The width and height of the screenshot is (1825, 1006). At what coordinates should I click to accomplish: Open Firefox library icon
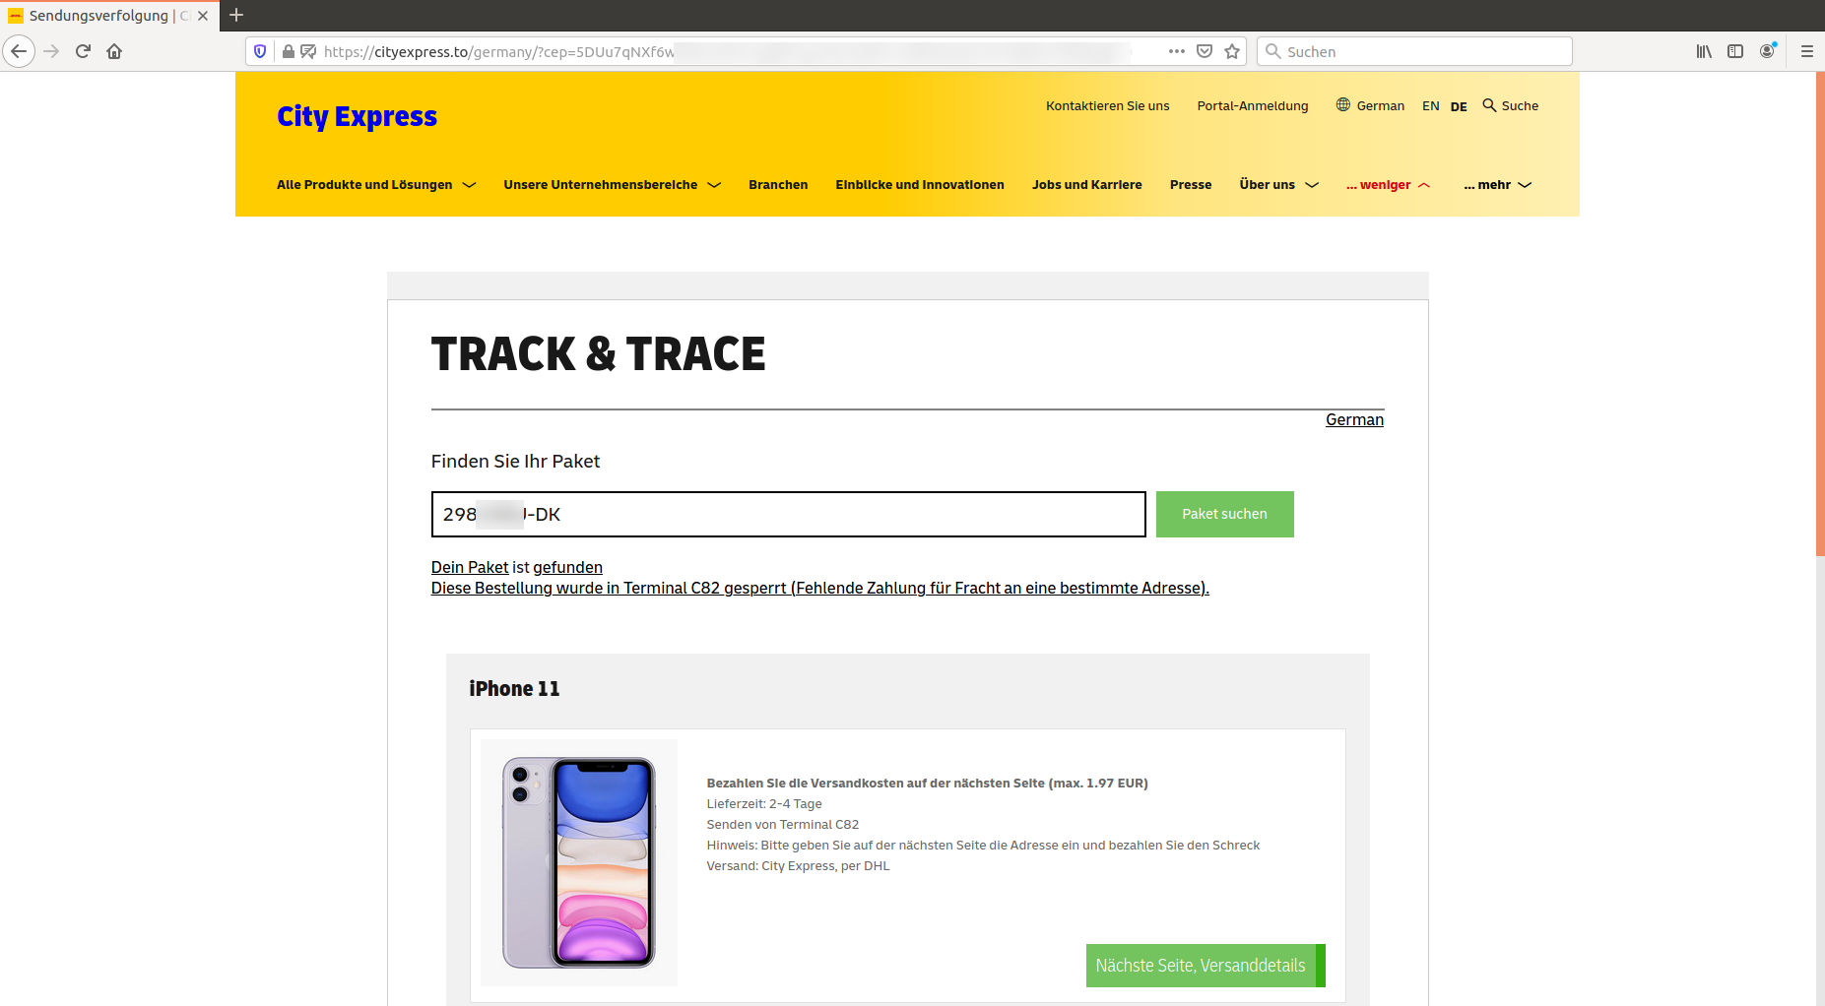tap(1704, 51)
